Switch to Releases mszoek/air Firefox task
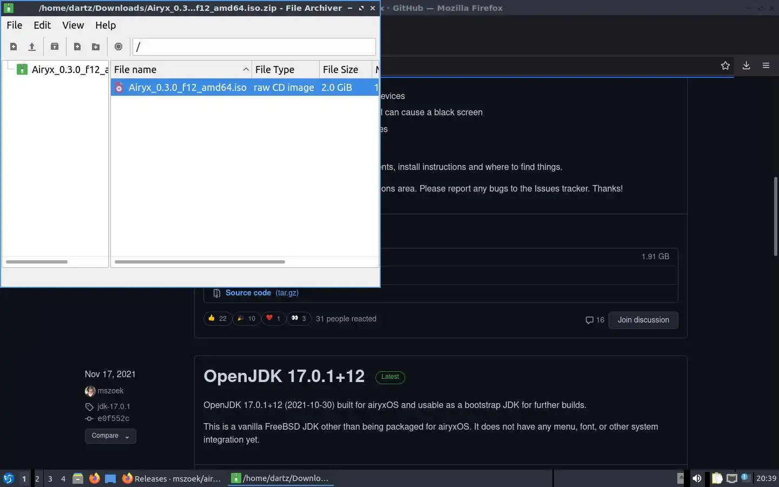 tap(171, 478)
